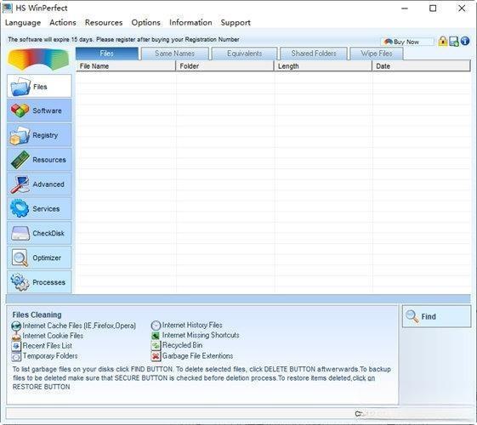Click the rainbow HS WinPerfect logo

pos(38,59)
